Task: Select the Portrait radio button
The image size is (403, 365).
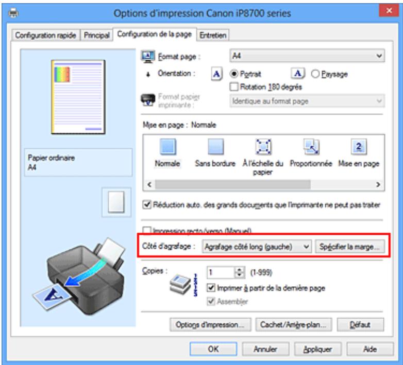Action: [x=234, y=74]
